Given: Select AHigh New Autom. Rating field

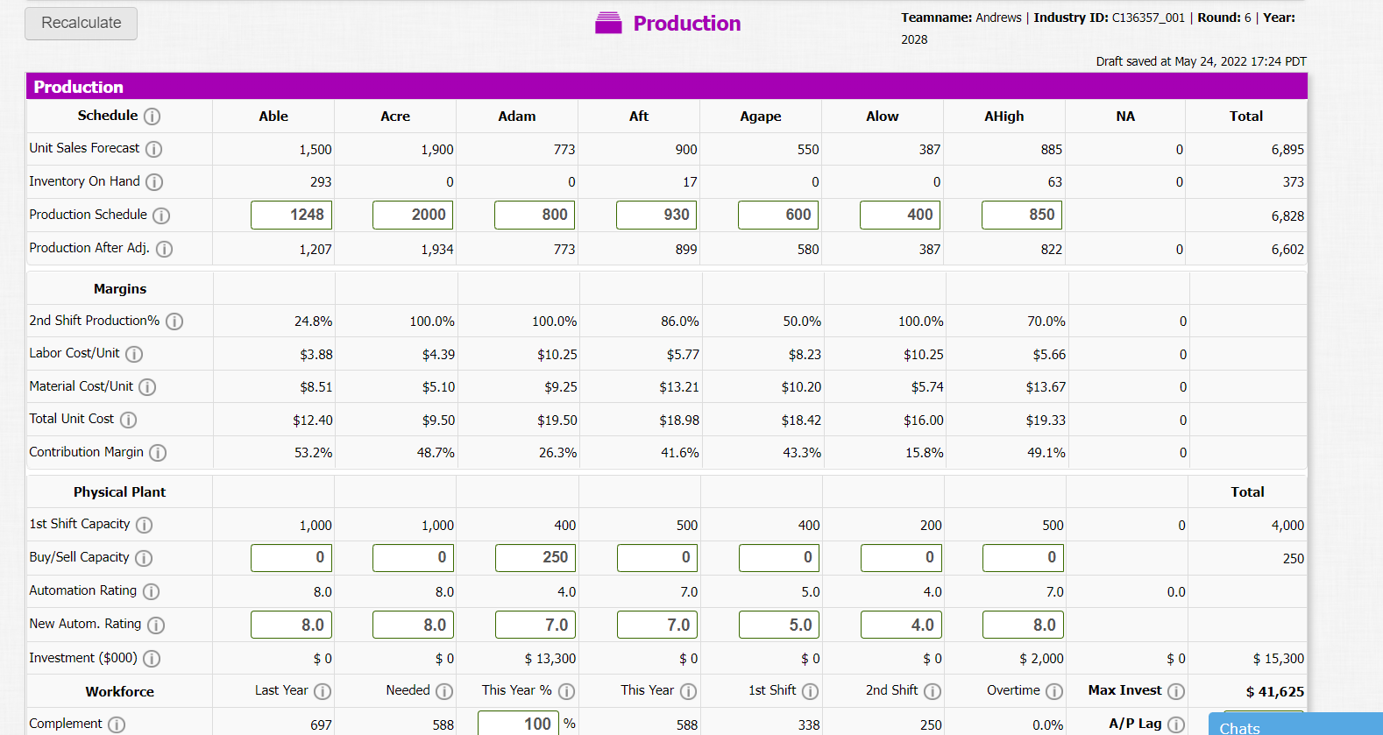Looking at the screenshot, I should 1023,625.
